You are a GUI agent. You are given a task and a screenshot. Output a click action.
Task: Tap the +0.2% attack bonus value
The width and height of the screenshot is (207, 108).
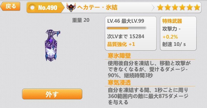point(170,37)
